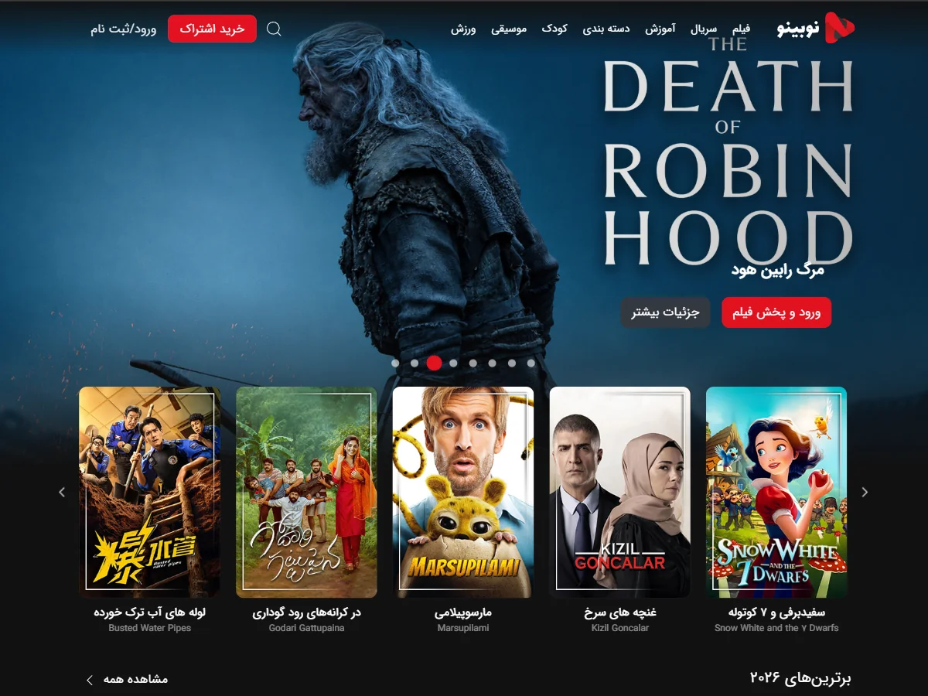Click the مشاهده همه link

pyautogui.click(x=135, y=679)
